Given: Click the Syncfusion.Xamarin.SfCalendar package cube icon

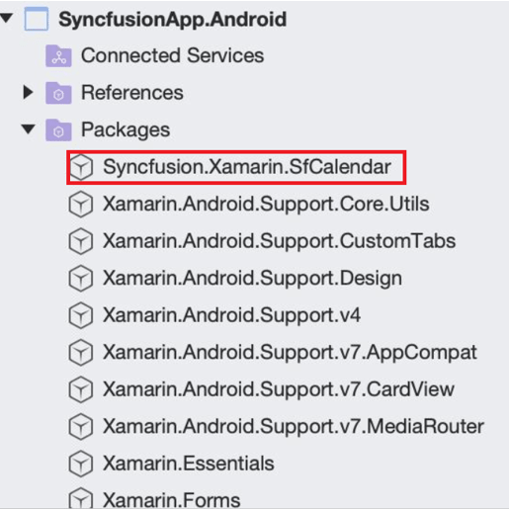Looking at the screenshot, I should (81, 167).
